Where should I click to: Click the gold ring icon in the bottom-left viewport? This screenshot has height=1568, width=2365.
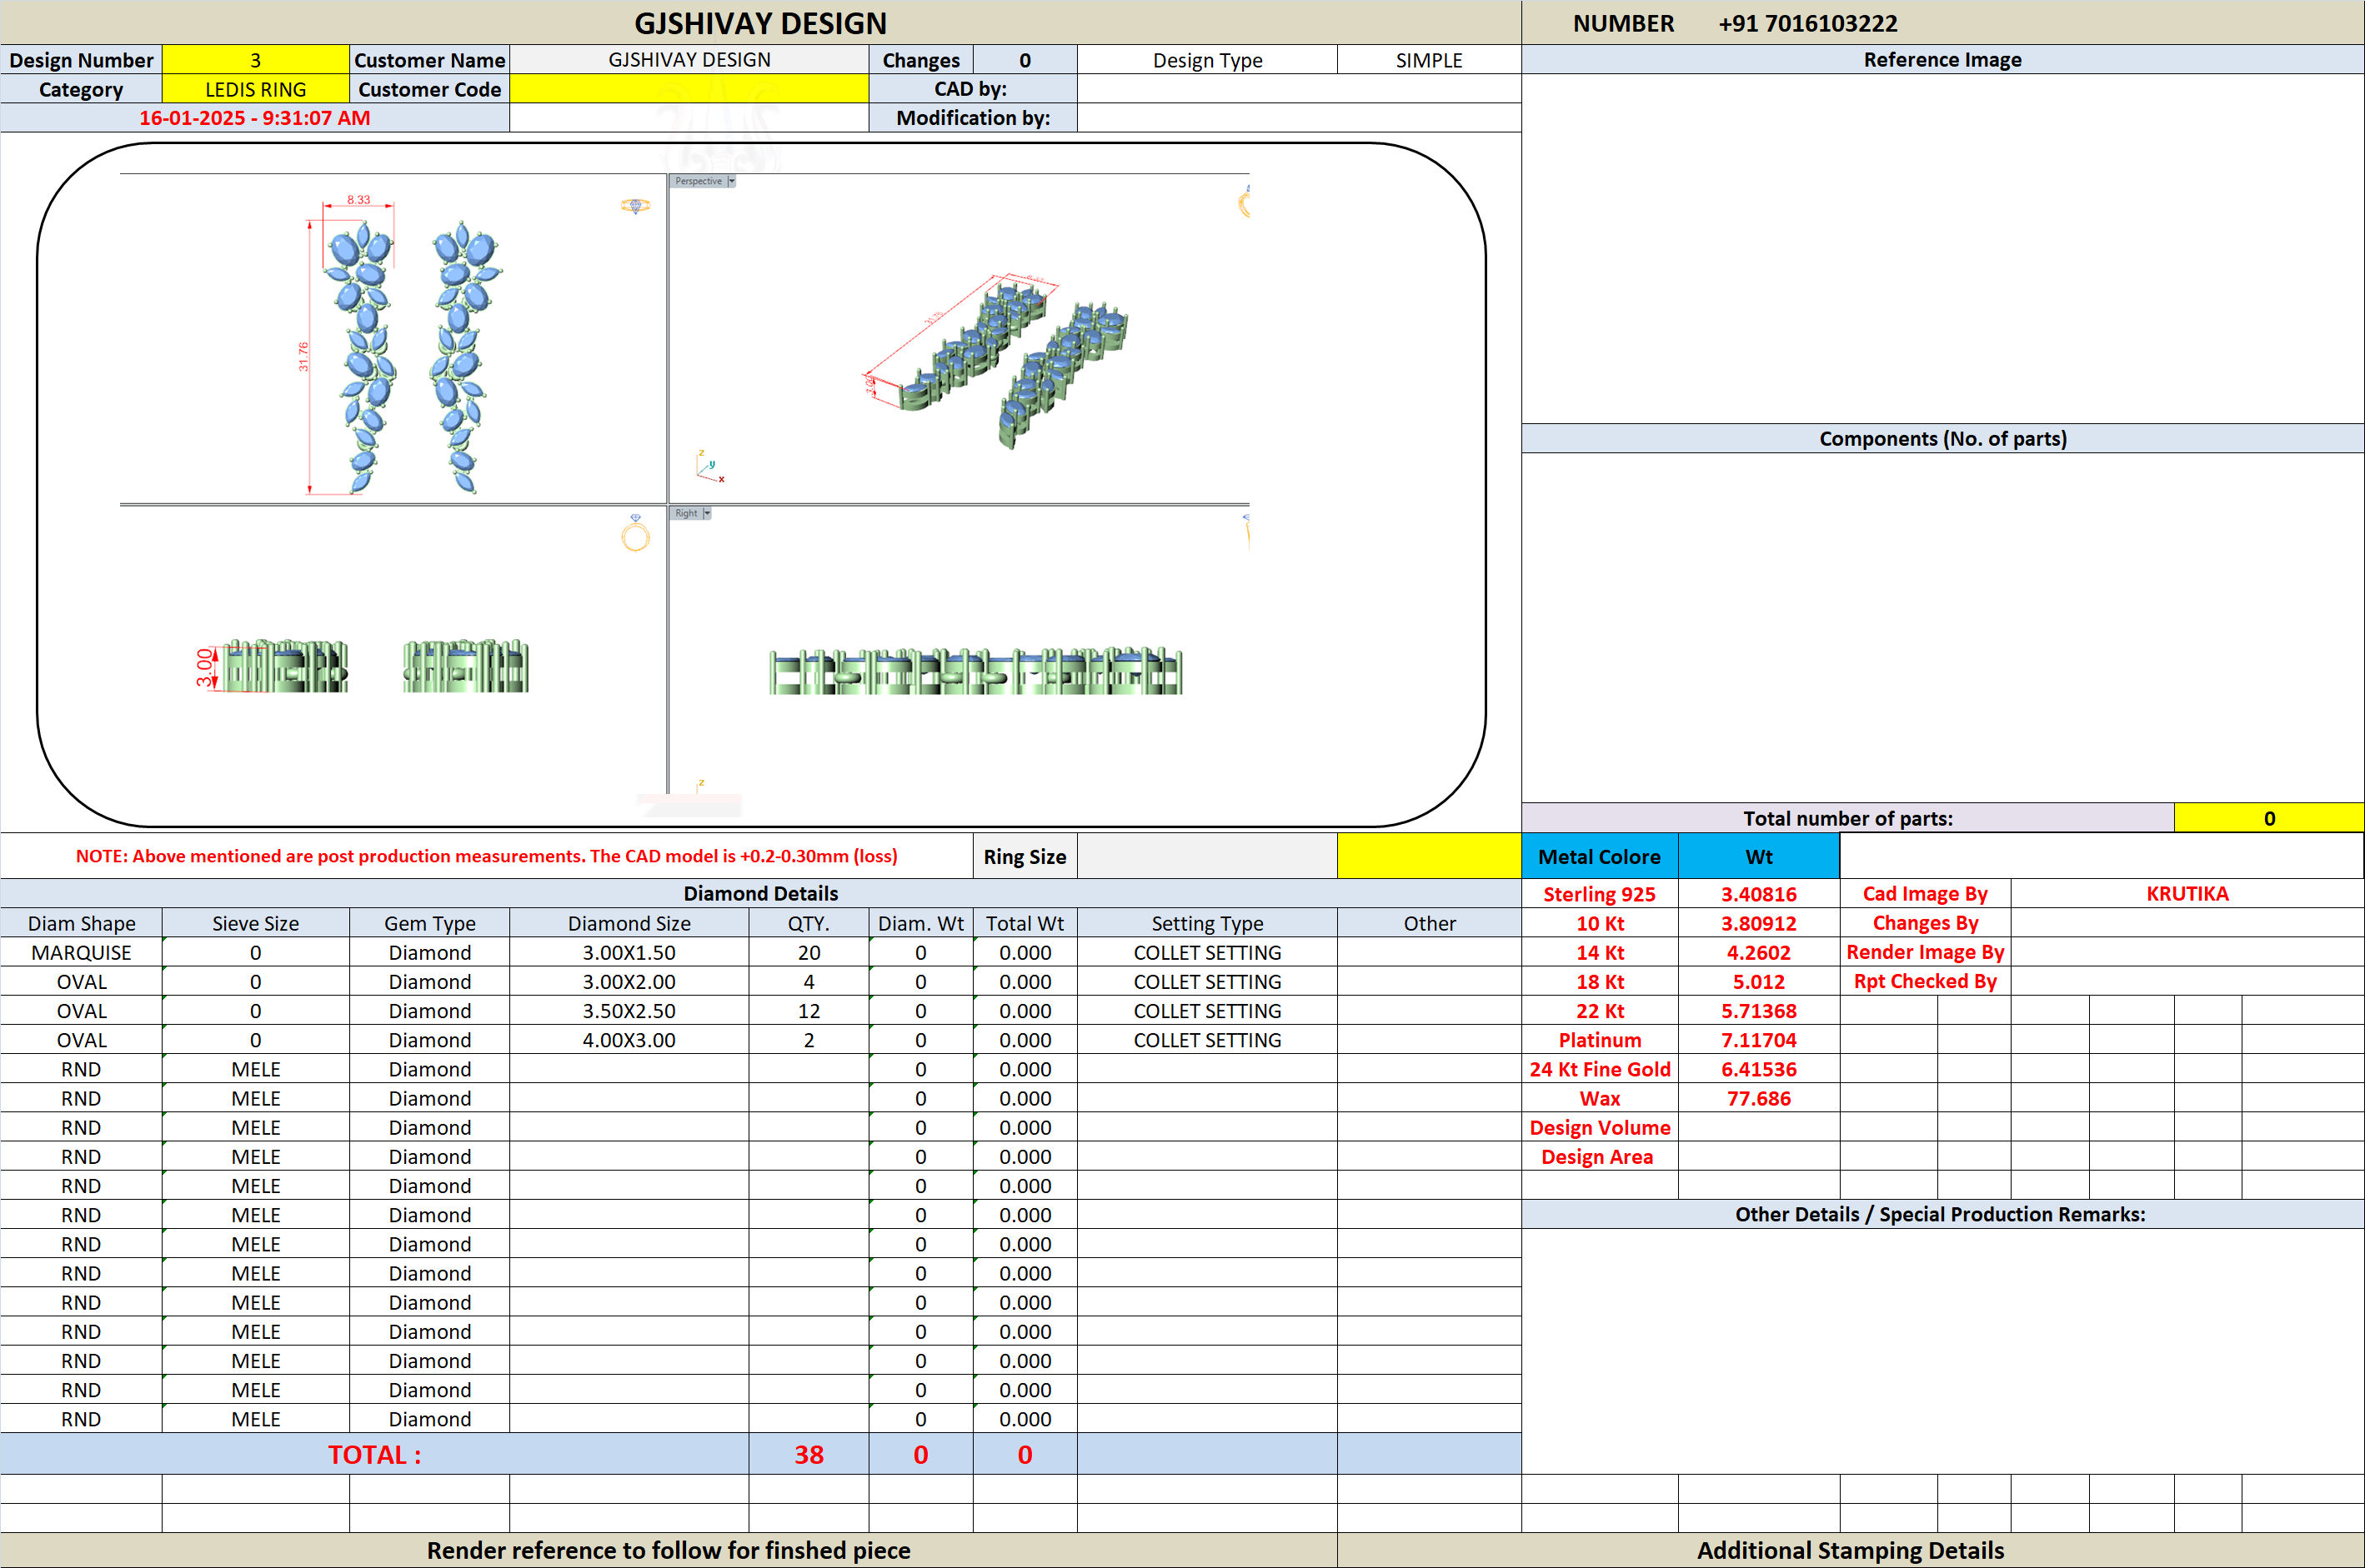click(635, 534)
